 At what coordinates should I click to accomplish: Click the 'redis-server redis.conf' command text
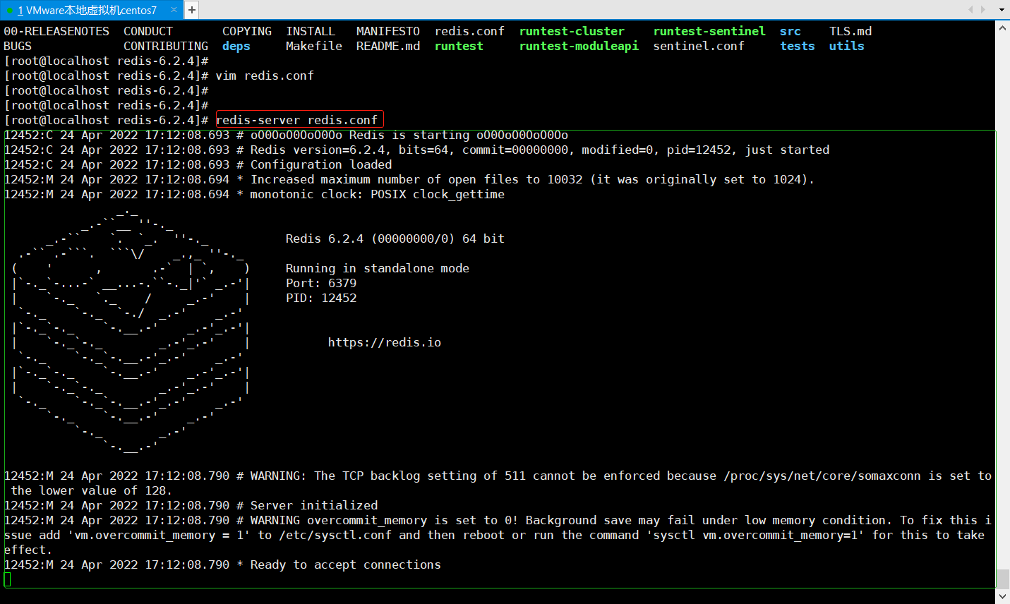pyautogui.click(x=297, y=120)
